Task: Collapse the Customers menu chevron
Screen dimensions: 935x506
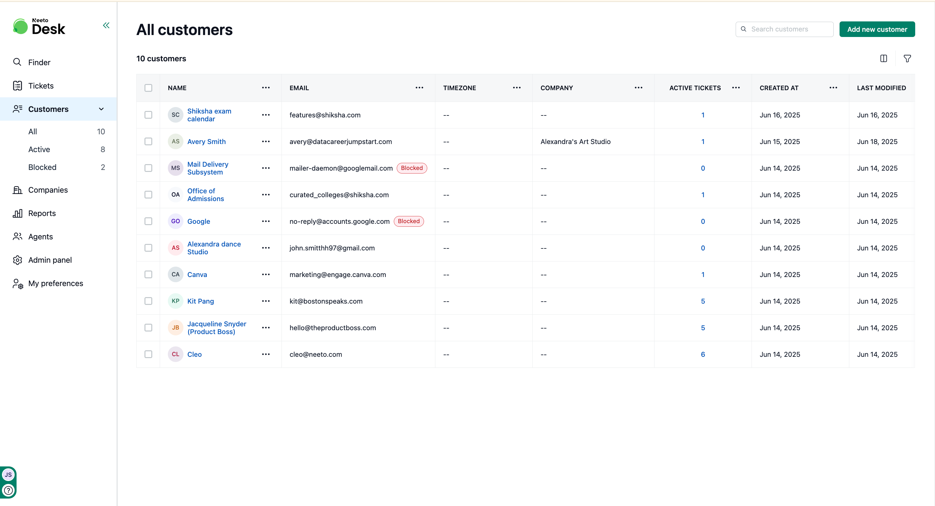Action: (101, 109)
